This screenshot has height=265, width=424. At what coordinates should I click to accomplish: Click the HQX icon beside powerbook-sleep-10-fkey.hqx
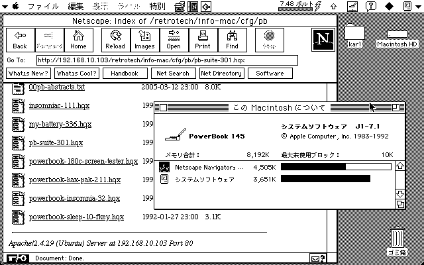tap(18, 217)
